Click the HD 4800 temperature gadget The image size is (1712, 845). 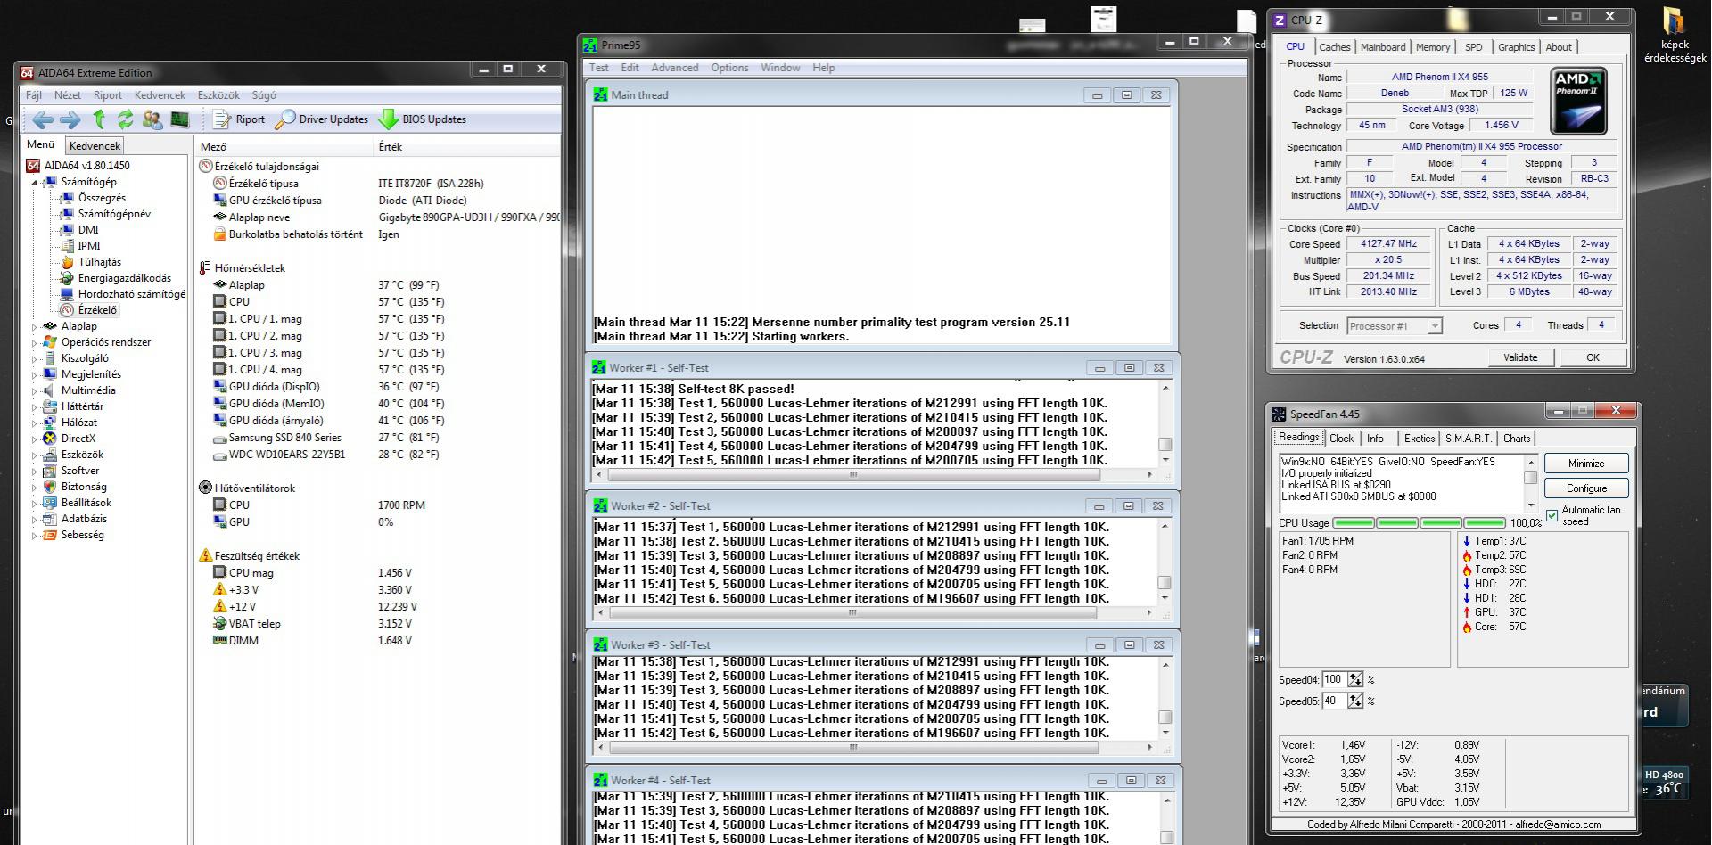tap(1667, 783)
